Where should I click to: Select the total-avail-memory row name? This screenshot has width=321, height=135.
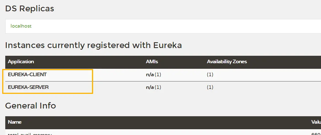click(x=30, y=134)
